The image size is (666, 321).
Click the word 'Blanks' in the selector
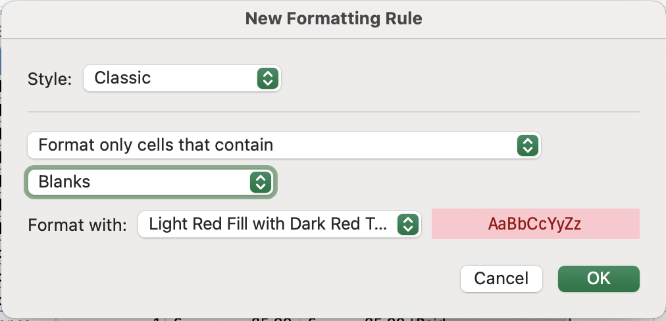pos(64,182)
